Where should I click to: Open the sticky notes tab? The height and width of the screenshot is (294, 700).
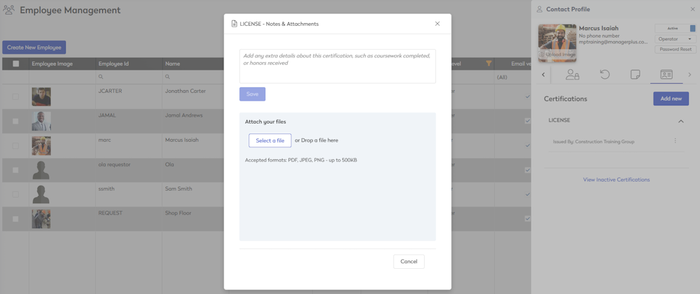(x=635, y=75)
